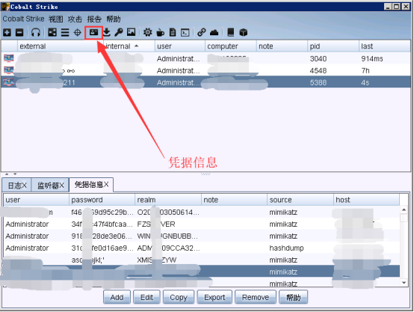Click the Export button
414x312 pixels.
(x=214, y=298)
